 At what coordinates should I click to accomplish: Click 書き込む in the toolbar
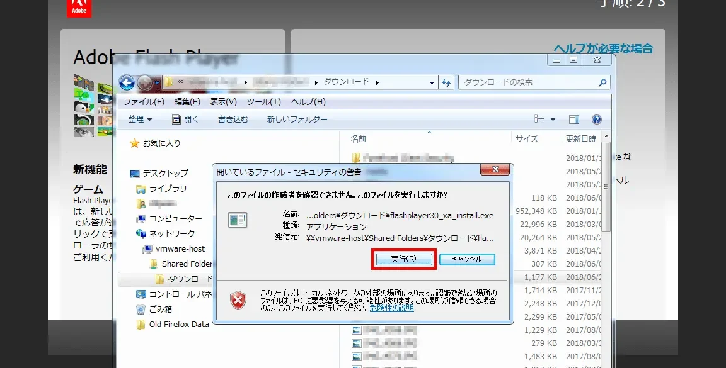233,120
